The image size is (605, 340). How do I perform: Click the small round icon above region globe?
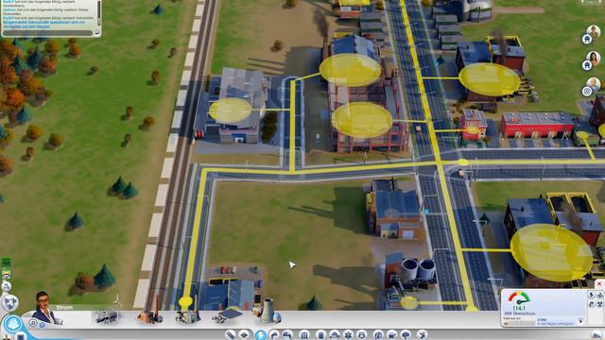[7, 286]
